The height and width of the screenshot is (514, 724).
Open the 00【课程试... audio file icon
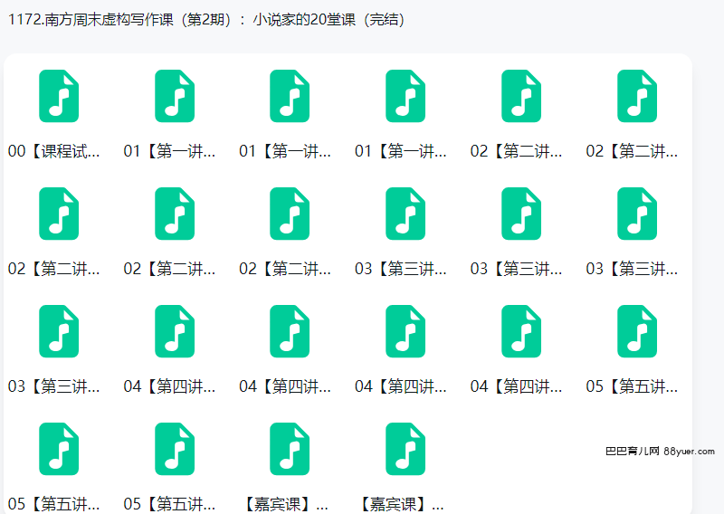[x=59, y=96]
